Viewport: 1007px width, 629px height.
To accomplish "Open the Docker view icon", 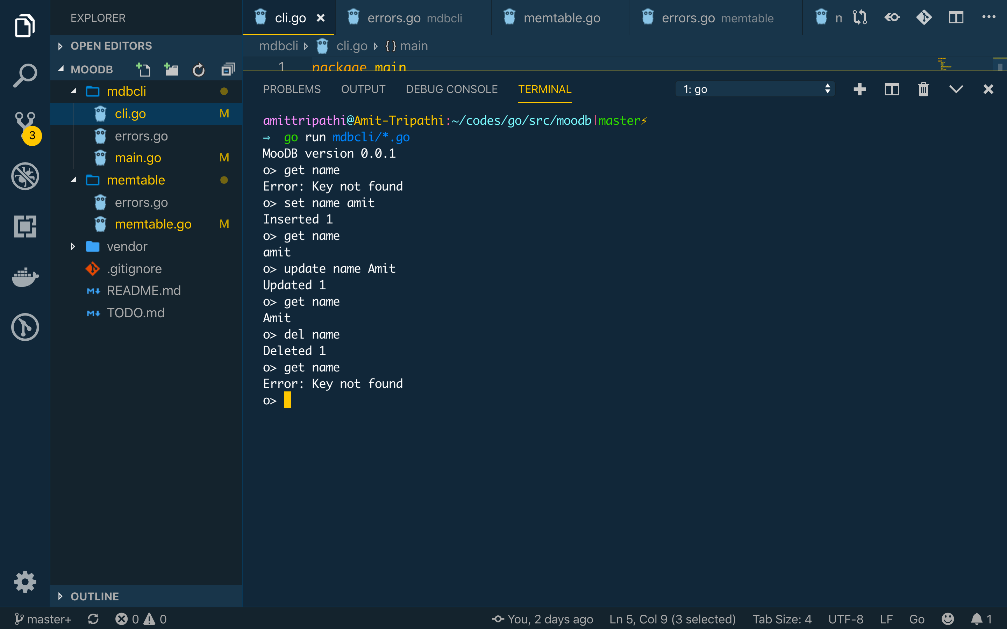I will pyautogui.click(x=25, y=277).
